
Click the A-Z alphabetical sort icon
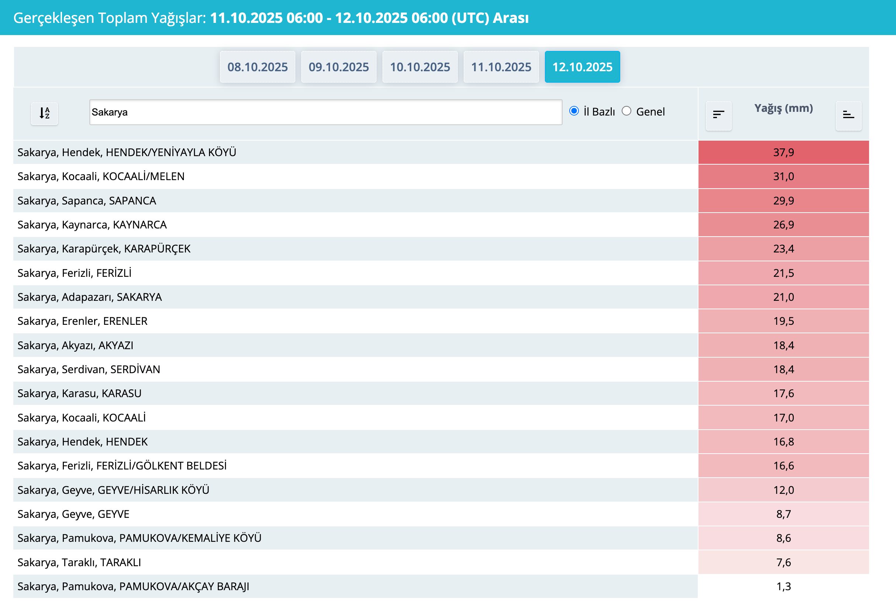[x=44, y=113]
